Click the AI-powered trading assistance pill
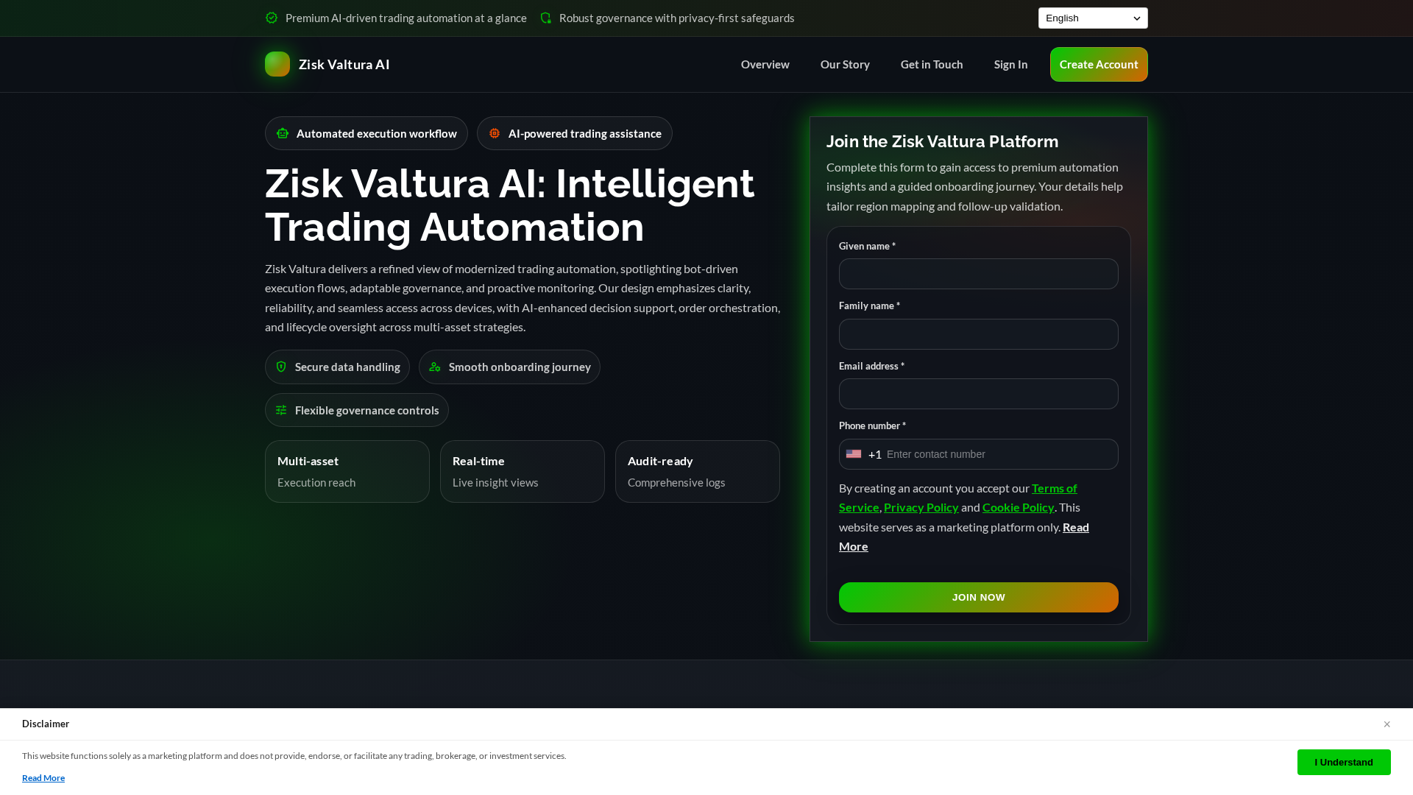 click(x=575, y=133)
